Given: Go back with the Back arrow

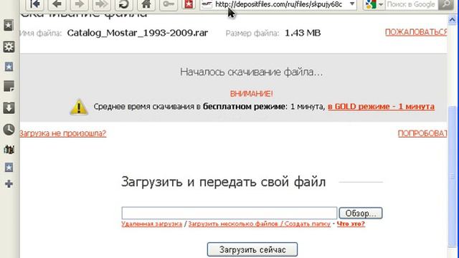Looking at the screenshot, I should click(57, 4).
